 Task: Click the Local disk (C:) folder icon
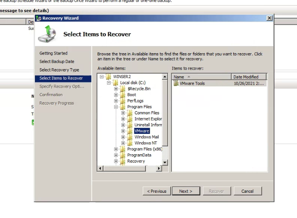tap(115, 83)
